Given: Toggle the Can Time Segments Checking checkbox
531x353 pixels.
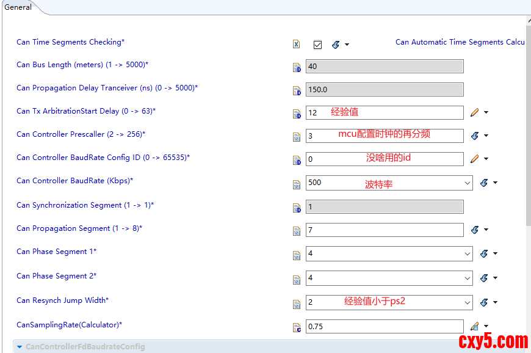Looking at the screenshot, I should click(x=317, y=45).
